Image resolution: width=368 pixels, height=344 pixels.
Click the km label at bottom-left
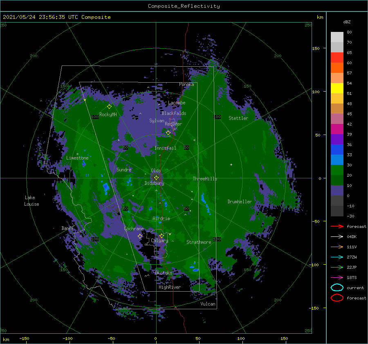click(x=6, y=340)
